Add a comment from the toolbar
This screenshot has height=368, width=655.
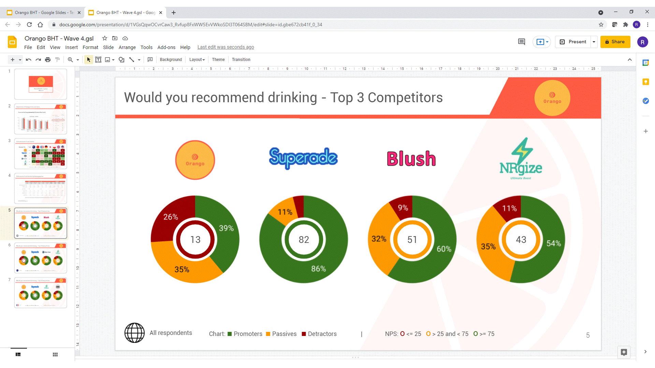(150, 60)
